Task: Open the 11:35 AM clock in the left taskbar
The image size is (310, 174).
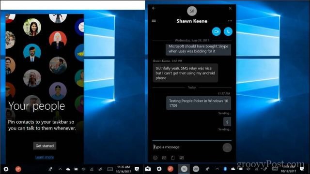Action: coord(124,169)
